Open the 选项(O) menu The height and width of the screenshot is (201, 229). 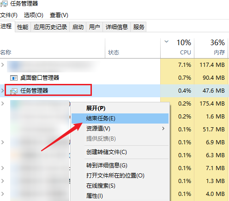[x=34, y=15]
